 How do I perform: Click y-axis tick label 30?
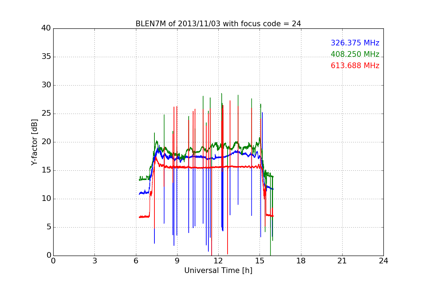(x=46, y=85)
